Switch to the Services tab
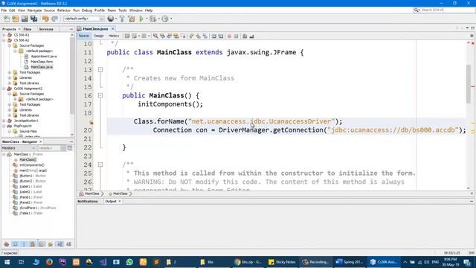This screenshot has width=476, height=268. pyautogui.click(x=46, y=29)
